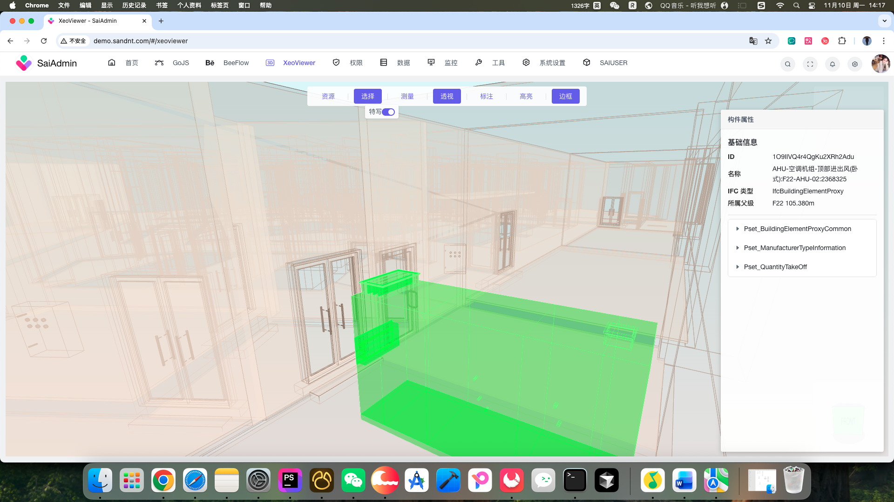Toggle the 边框 edges mode button

(x=565, y=96)
